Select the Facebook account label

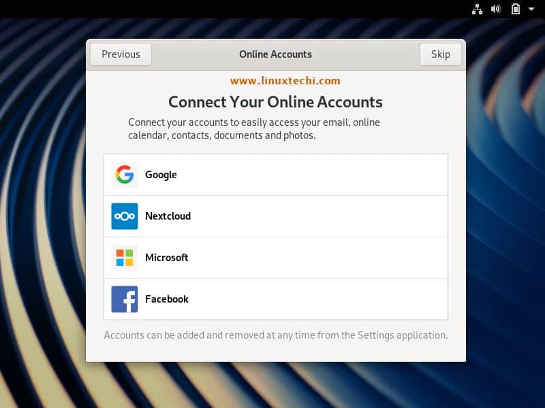pos(167,299)
